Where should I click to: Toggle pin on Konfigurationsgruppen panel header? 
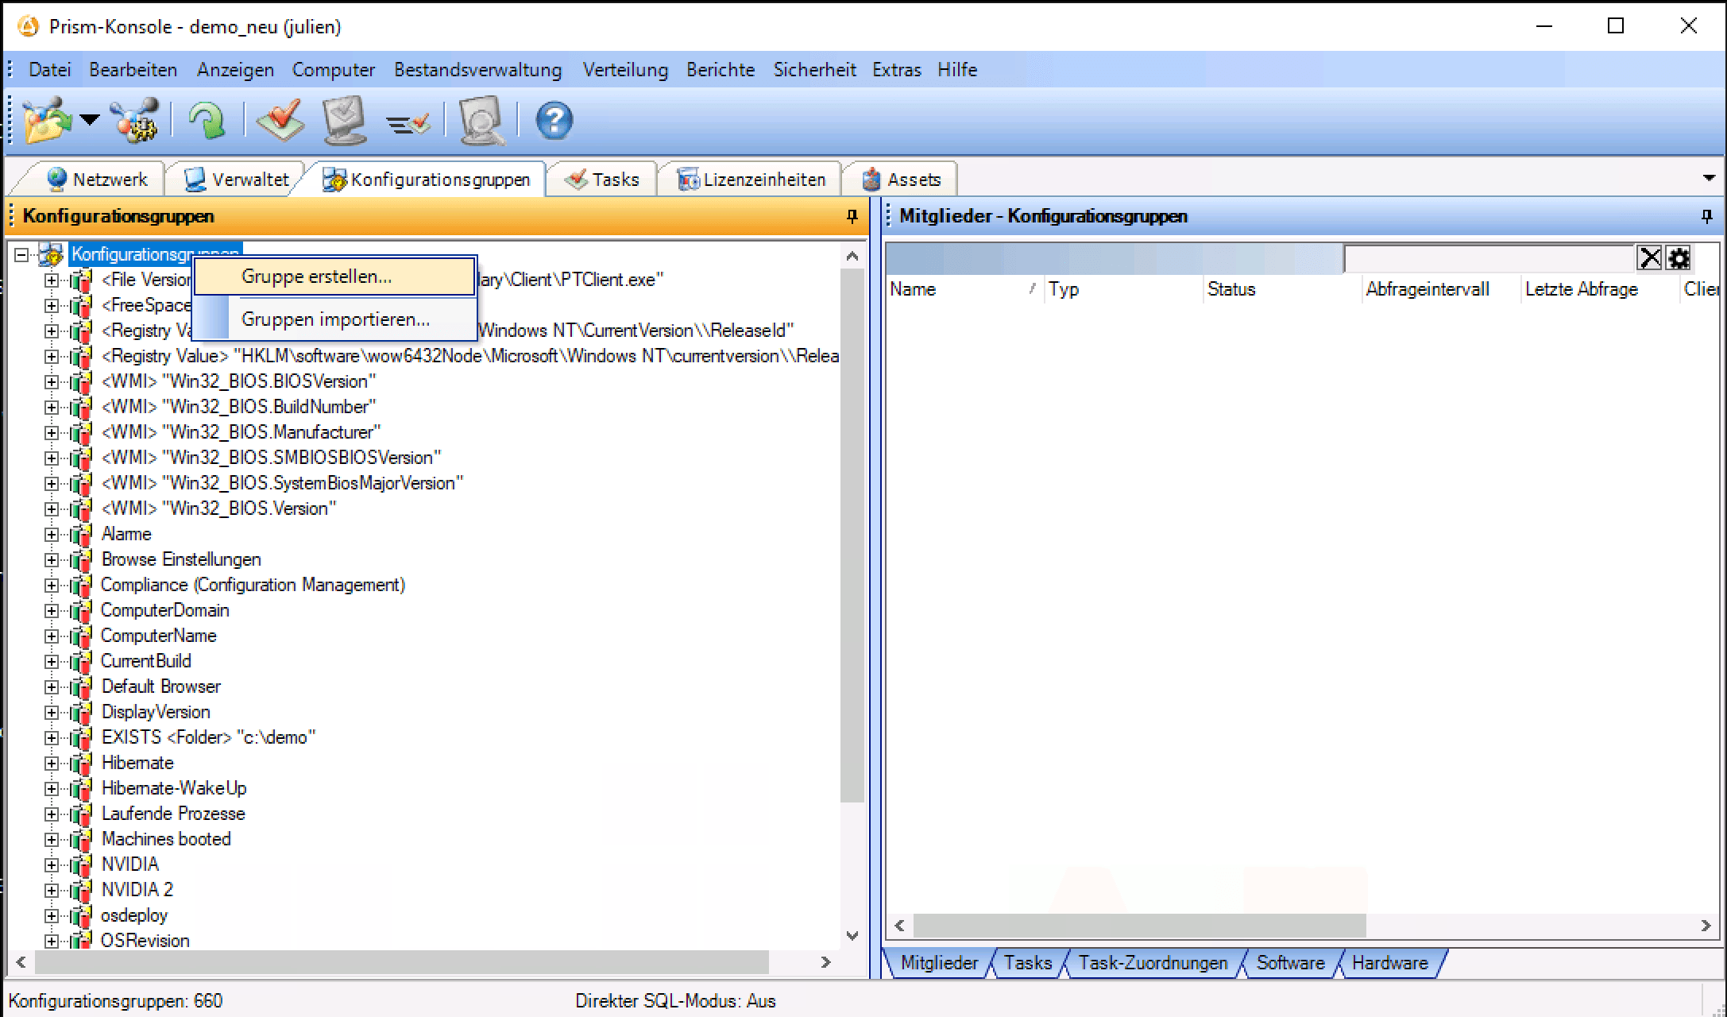(852, 216)
